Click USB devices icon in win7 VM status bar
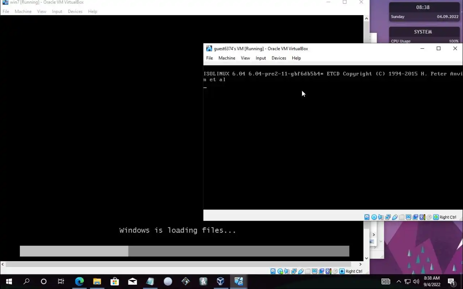 301,271
